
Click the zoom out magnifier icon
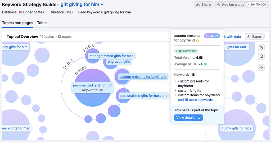[x=261, y=56]
